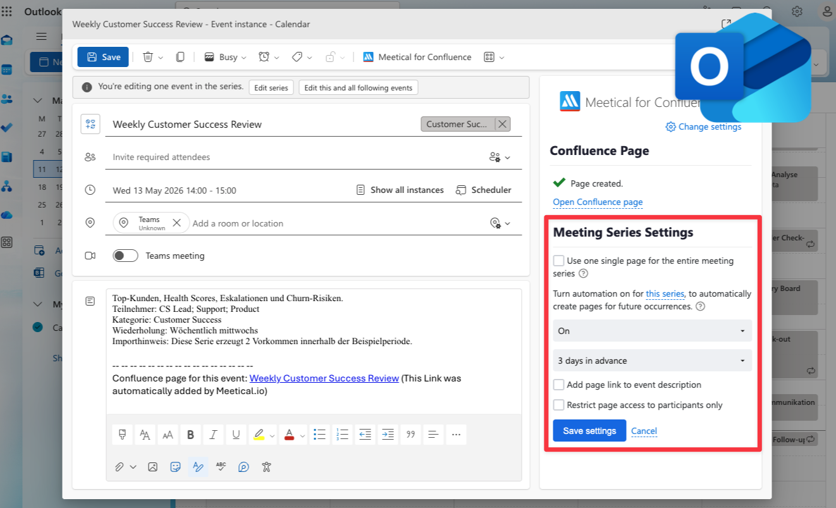Toggle the calendar checkbox under My calendars

point(37,327)
